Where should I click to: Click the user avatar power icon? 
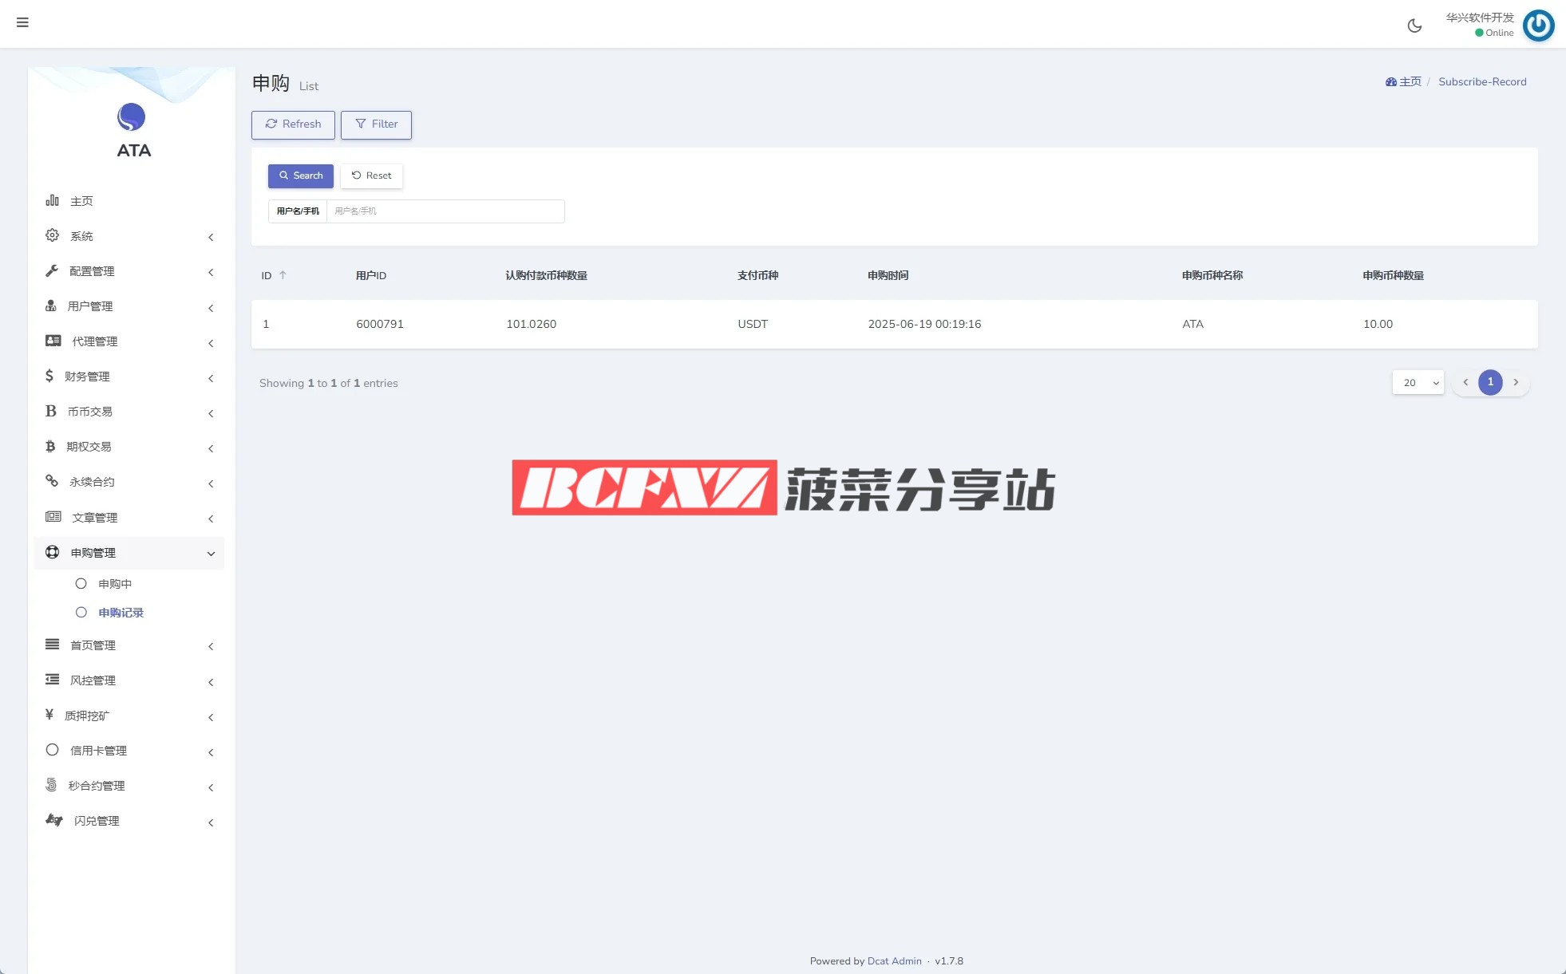1538,25
